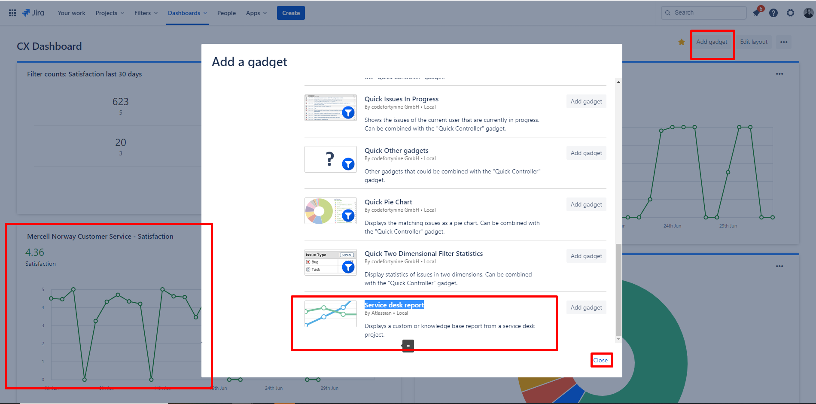Open more options on the line chart gadget
816x404 pixels.
pyautogui.click(x=780, y=74)
